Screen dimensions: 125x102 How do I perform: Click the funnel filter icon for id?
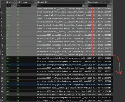(x=15, y=5)
